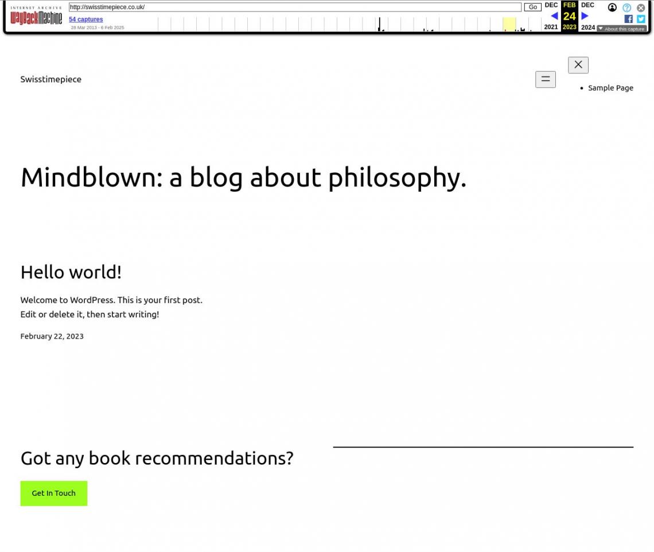Expand About this capture
The height and width of the screenshot is (552, 654).
(621, 29)
